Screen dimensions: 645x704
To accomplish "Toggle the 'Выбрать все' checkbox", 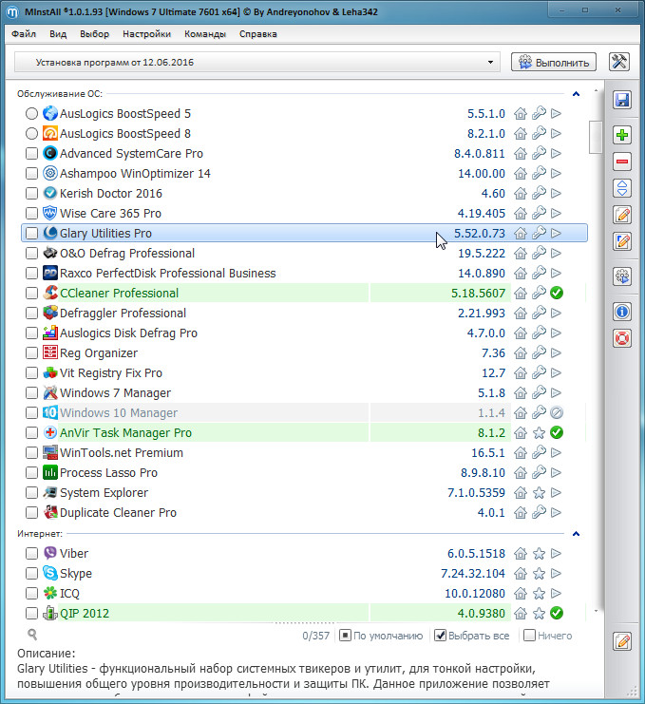I will pos(441,636).
